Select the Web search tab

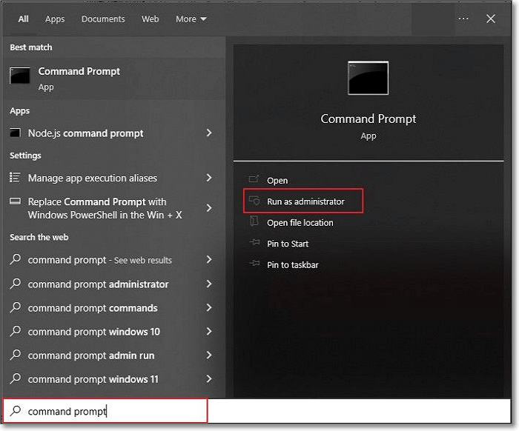tap(151, 19)
